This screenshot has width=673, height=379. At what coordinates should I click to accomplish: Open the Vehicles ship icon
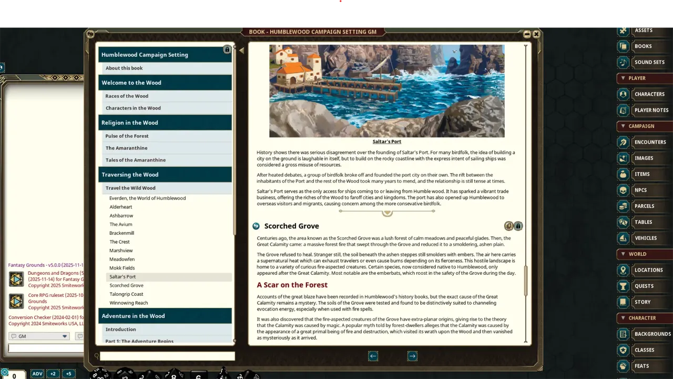coord(623,238)
